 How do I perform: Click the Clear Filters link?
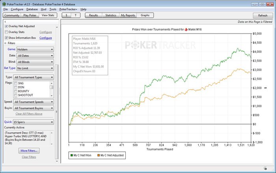click(x=29, y=157)
